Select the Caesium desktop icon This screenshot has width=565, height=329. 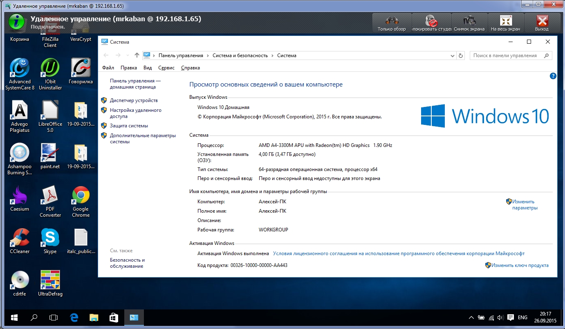pos(20,198)
